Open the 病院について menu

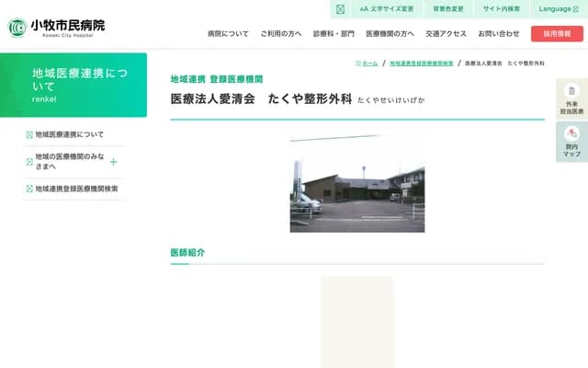(228, 34)
